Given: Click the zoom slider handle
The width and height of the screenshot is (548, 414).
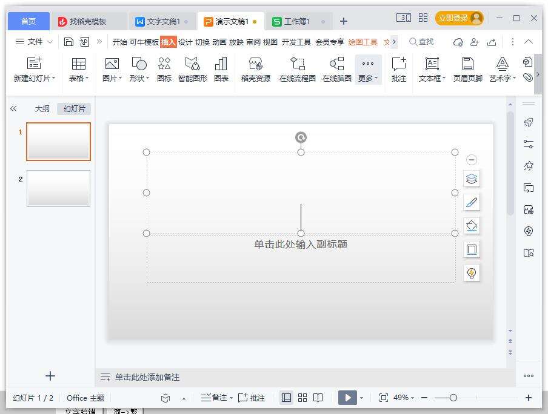Looking at the screenshot, I should click(453, 398).
